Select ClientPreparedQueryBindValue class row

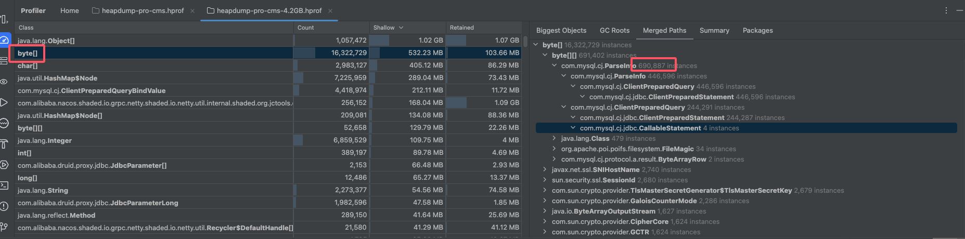pos(268,90)
